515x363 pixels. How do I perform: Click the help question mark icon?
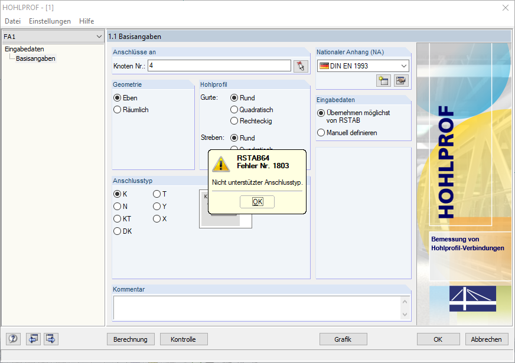[13, 339]
